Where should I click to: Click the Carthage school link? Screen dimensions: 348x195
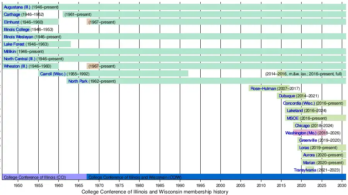pos(12,15)
